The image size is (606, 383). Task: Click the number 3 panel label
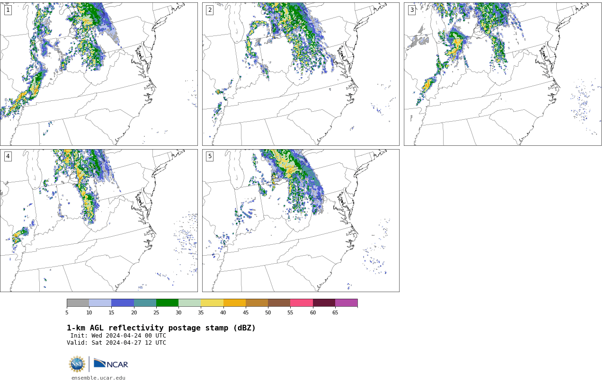[412, 10]
